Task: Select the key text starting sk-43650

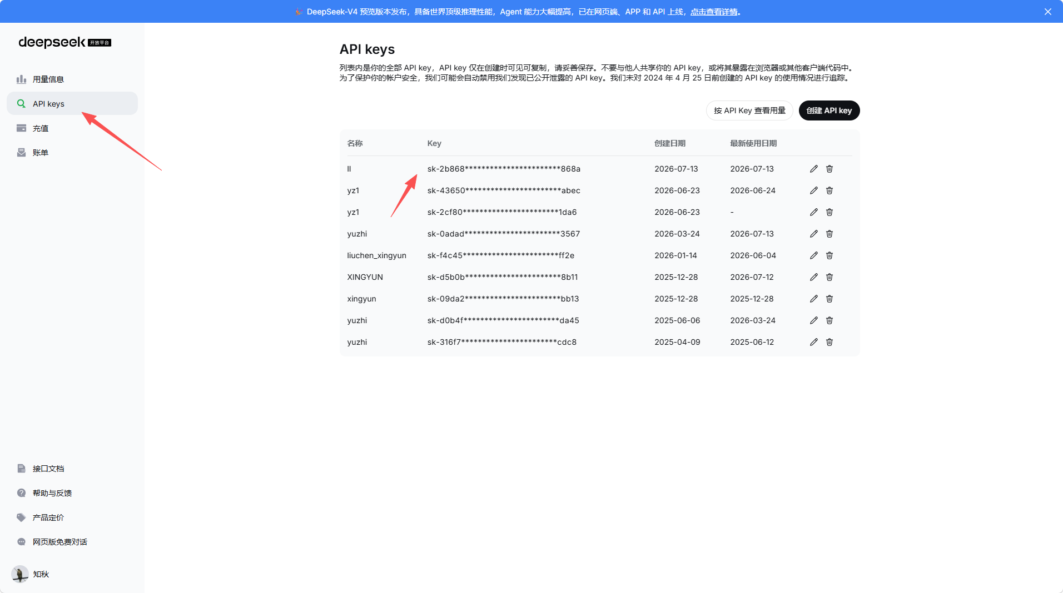Action: [x=504, y=190]
